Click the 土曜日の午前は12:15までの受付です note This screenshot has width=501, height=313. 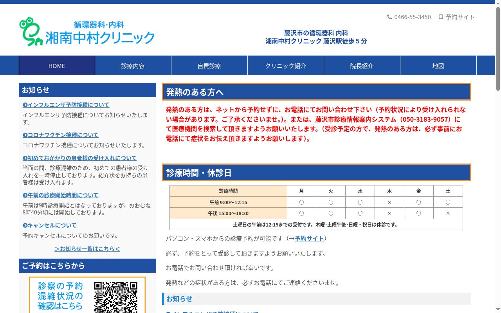(316, 225)
